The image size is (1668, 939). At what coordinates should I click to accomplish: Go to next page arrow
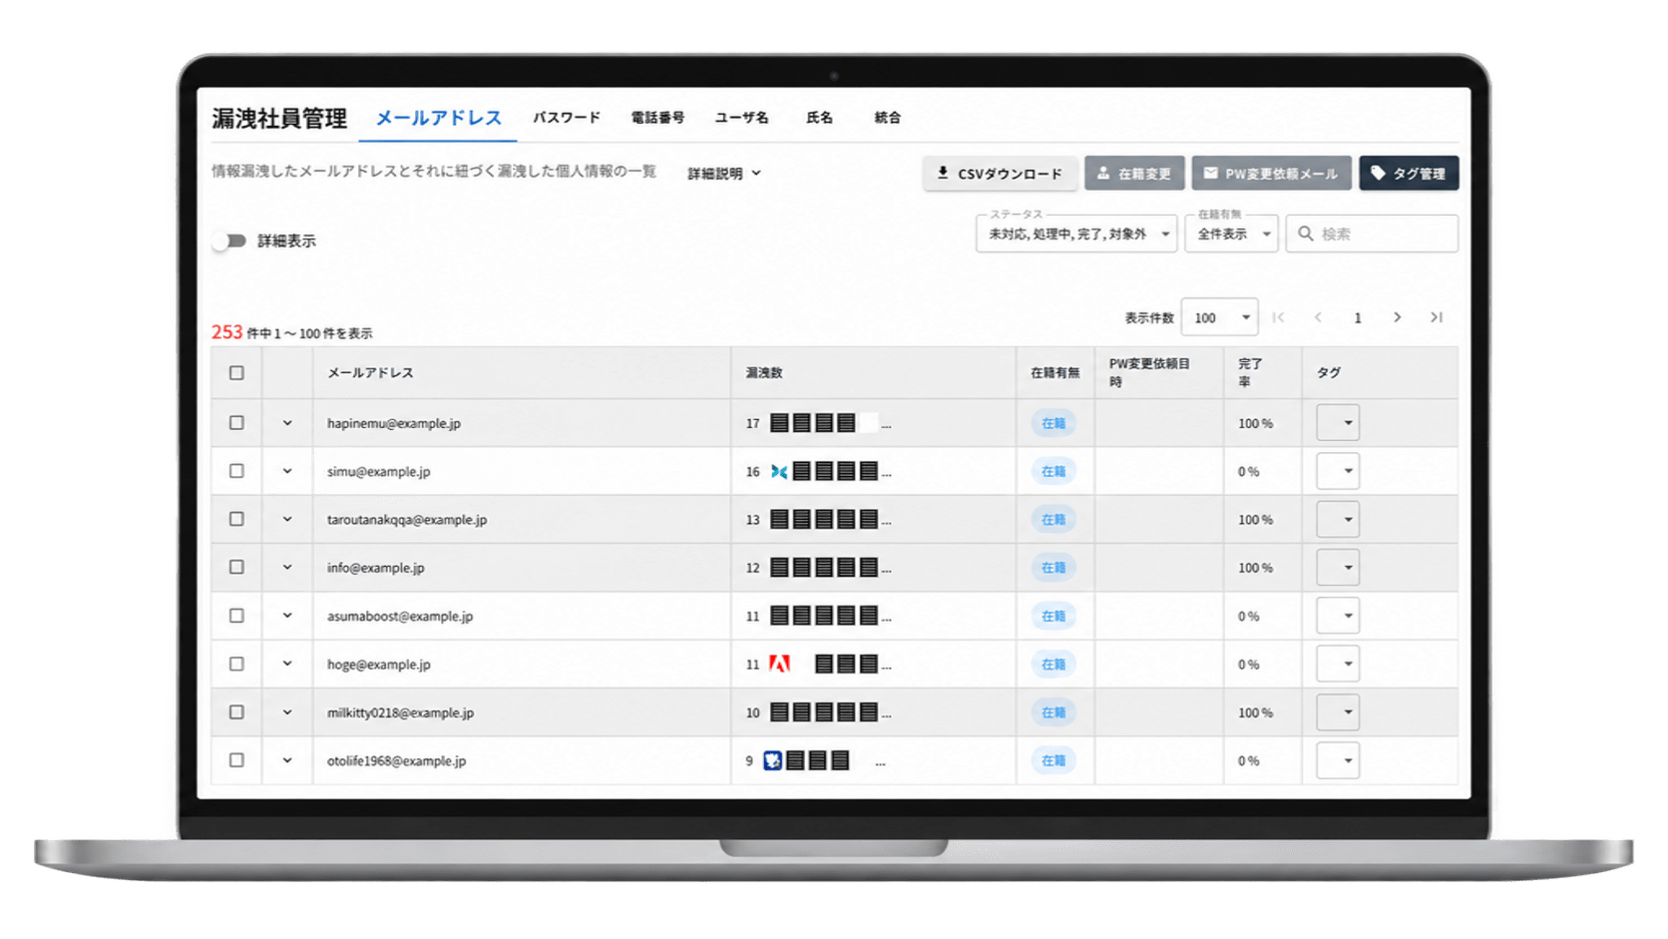point(1397,317)
